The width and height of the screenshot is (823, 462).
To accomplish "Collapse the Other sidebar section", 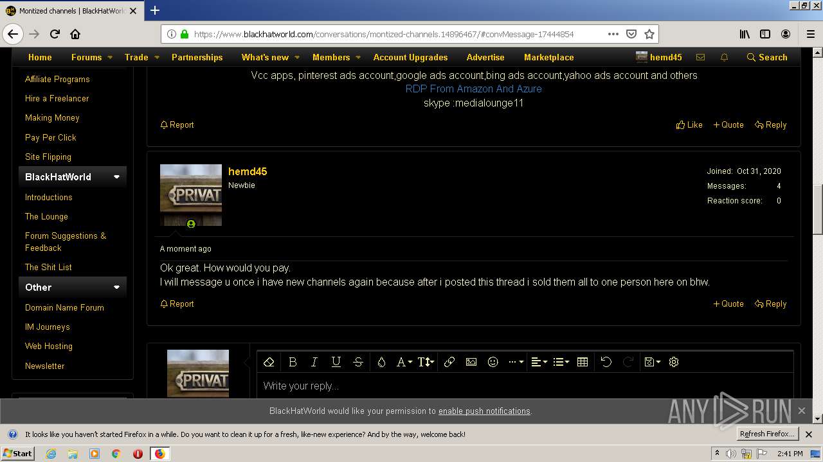I will click(116, 287).
